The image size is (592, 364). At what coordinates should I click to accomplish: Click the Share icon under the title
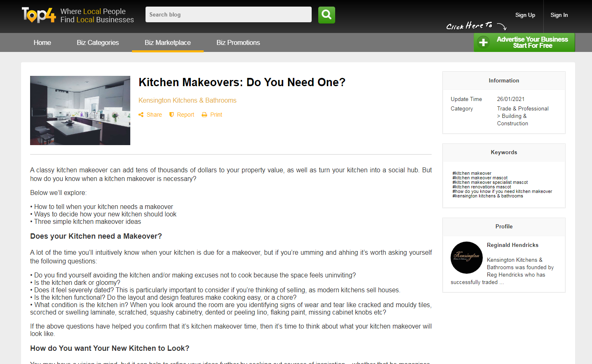[141, 115]
